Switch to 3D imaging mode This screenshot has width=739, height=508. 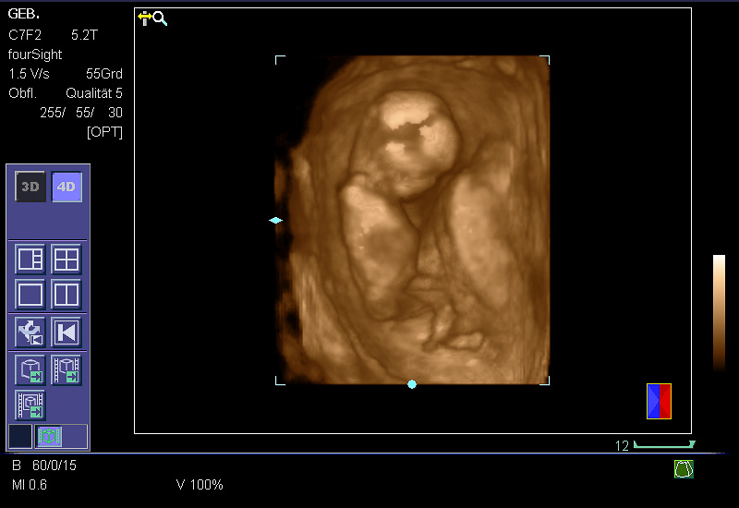click(x=30, y=187)
